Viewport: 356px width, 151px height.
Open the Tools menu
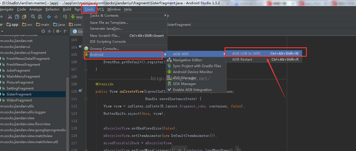(x=89, y=9)
